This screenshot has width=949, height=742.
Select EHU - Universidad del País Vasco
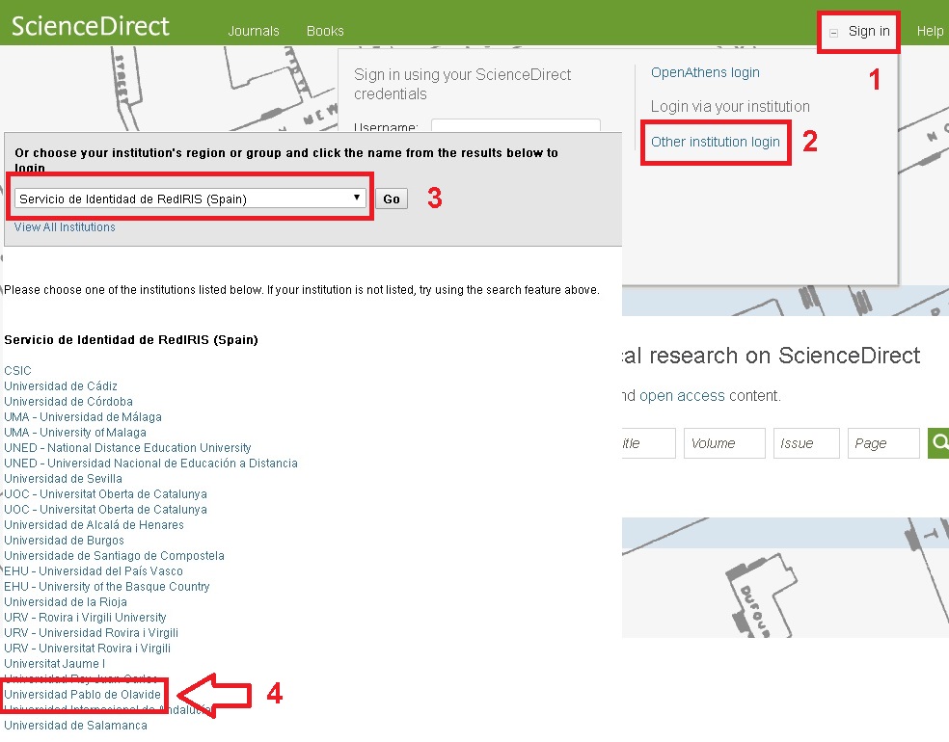click(94, 570)
